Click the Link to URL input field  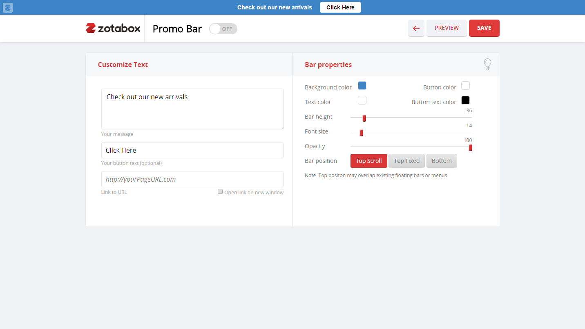[x=192, y=179]
